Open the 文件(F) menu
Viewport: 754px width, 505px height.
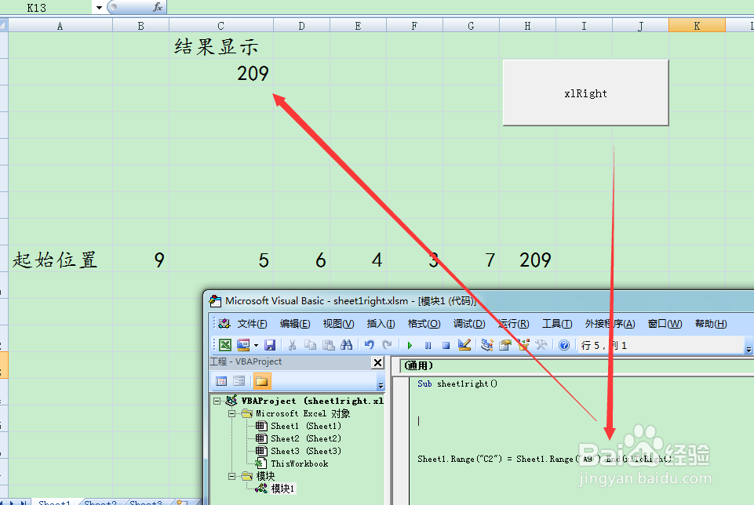252,324
